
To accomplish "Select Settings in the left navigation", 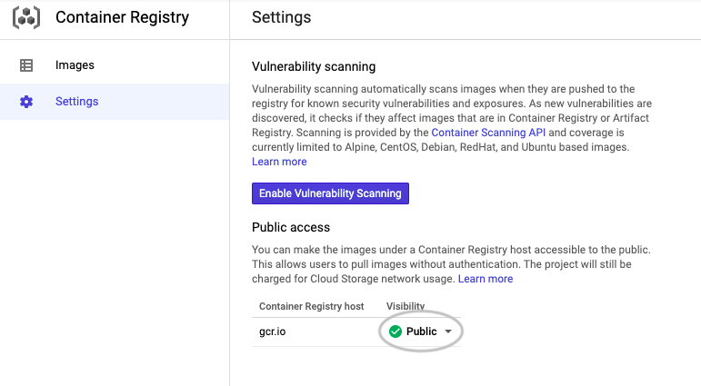I will (x=115, y=102).
